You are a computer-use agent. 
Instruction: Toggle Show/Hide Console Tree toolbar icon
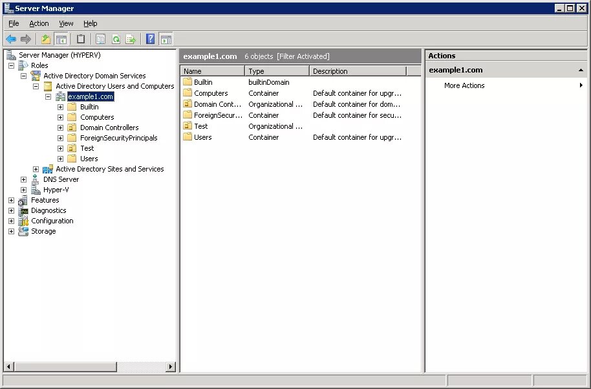point(61,39)
